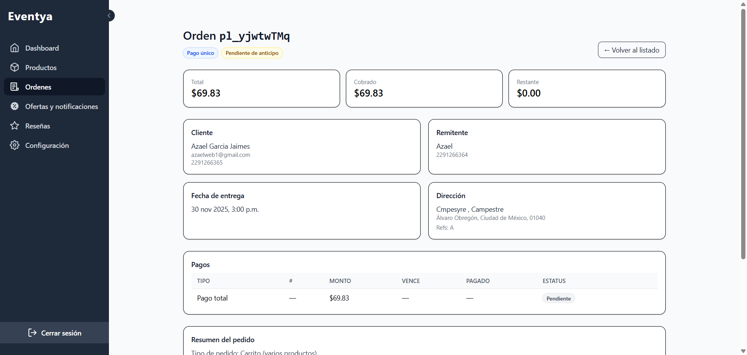Click the Ordenes list icon
This screenshot has width=747, height=355.
tap(14, 87)
